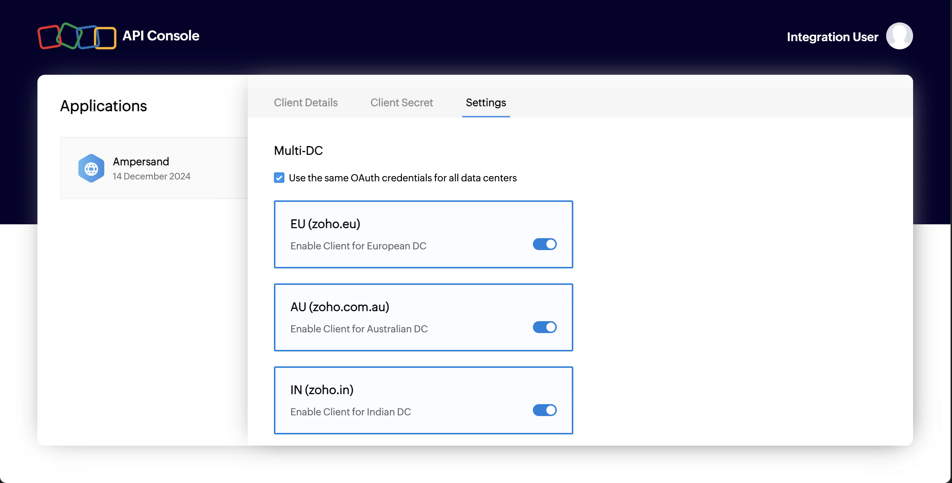Switch to the Client Details tab
Screen dimensions: 952x483
305,102
